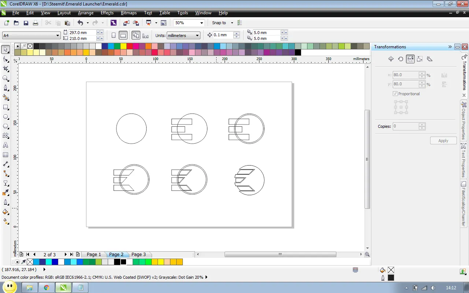Open the Arrange menu
Image resolution: width=469 pixels, height=293 pixels.
click(x=86, y=13)
